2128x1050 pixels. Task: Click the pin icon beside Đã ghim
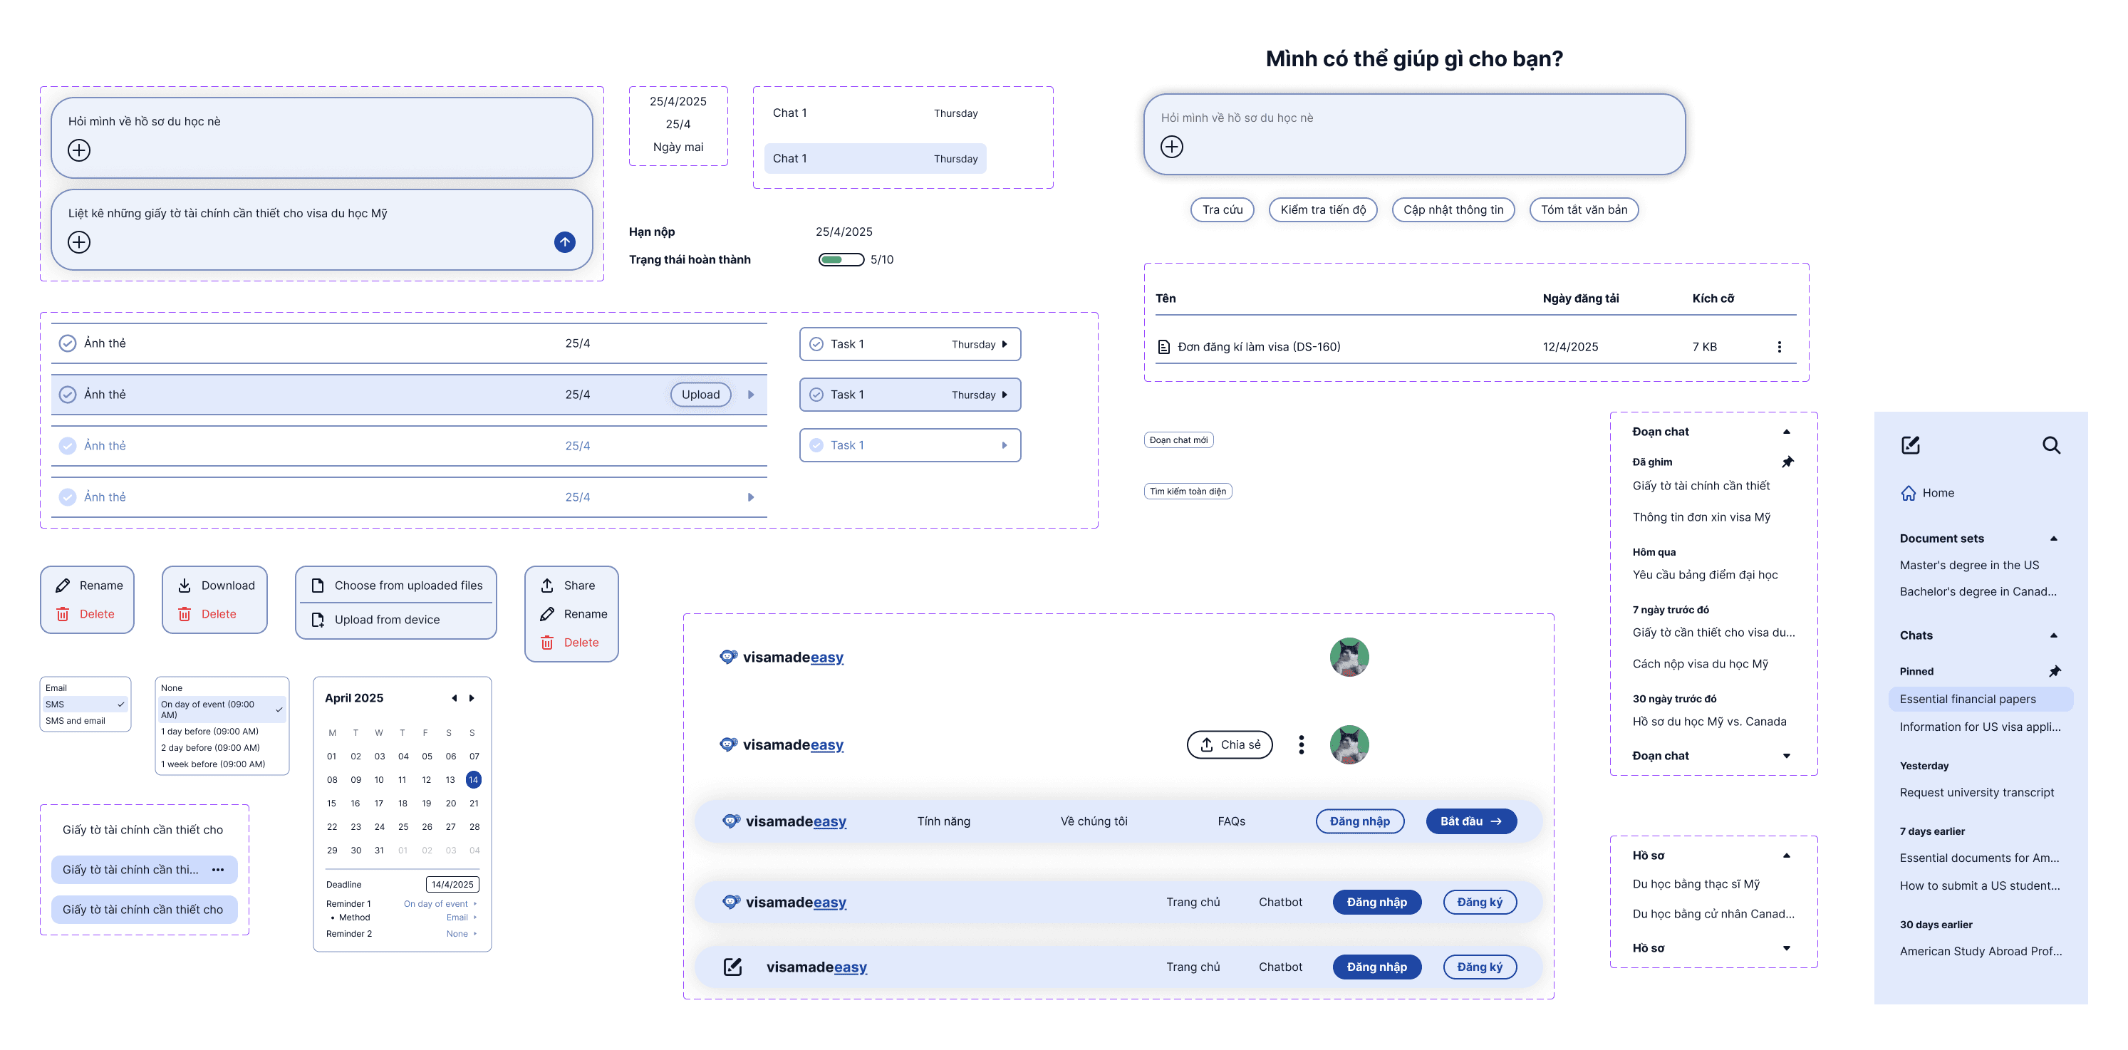(1787, 462)
